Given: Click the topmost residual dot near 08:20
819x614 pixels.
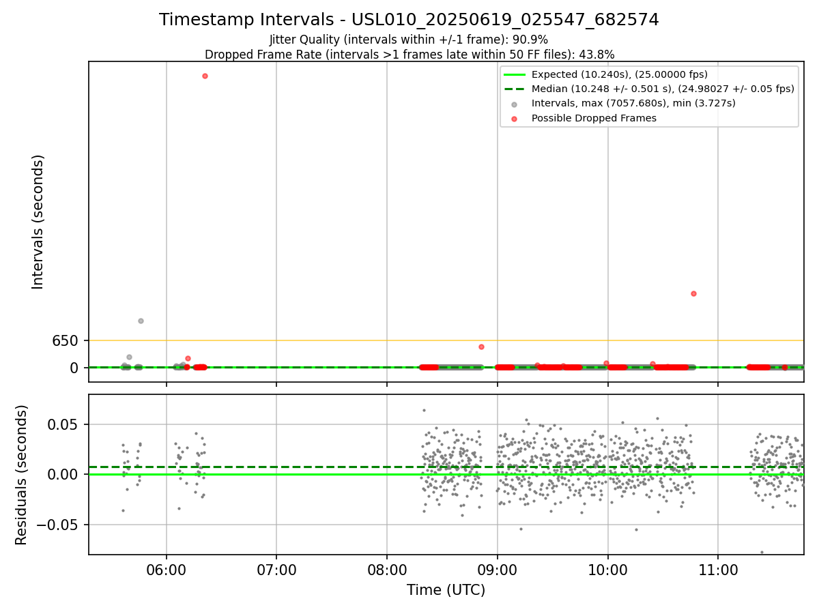Looking at the screenshot, I should click(x=424, y=410).
